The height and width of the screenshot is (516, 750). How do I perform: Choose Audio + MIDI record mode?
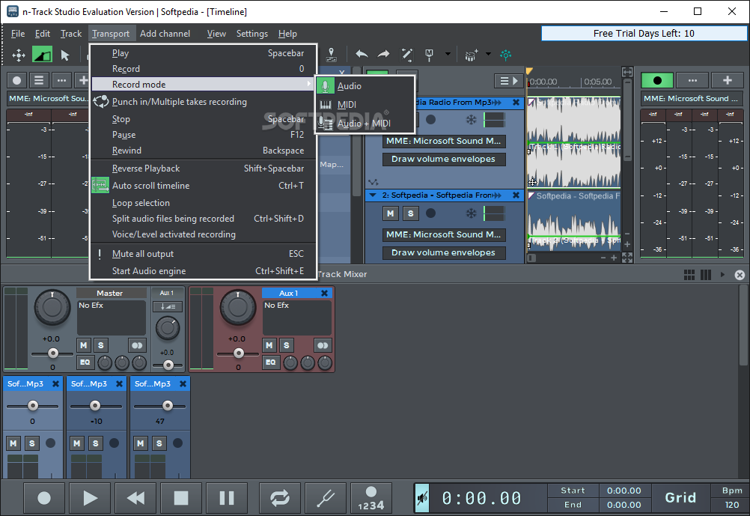coord(365,124)
